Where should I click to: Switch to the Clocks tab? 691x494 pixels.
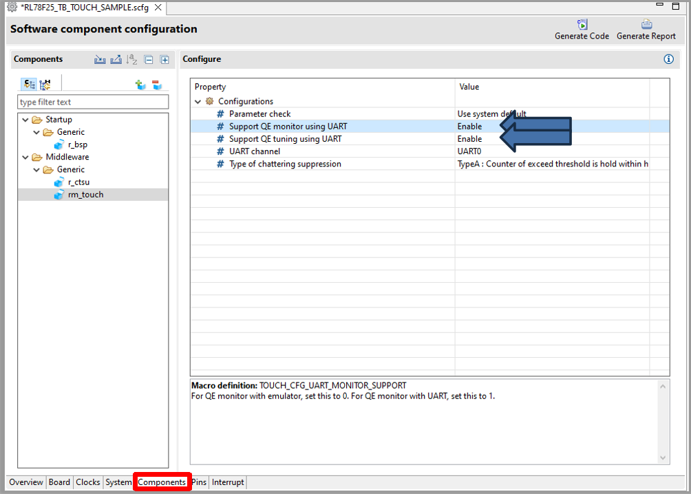[x=87, y=482]
